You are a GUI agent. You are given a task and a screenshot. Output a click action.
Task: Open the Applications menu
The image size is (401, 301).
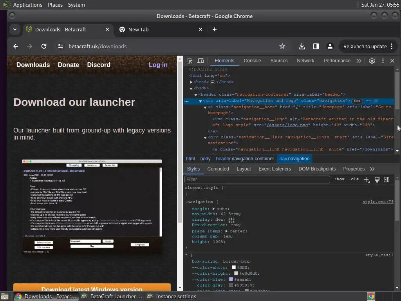pos(28,5)
